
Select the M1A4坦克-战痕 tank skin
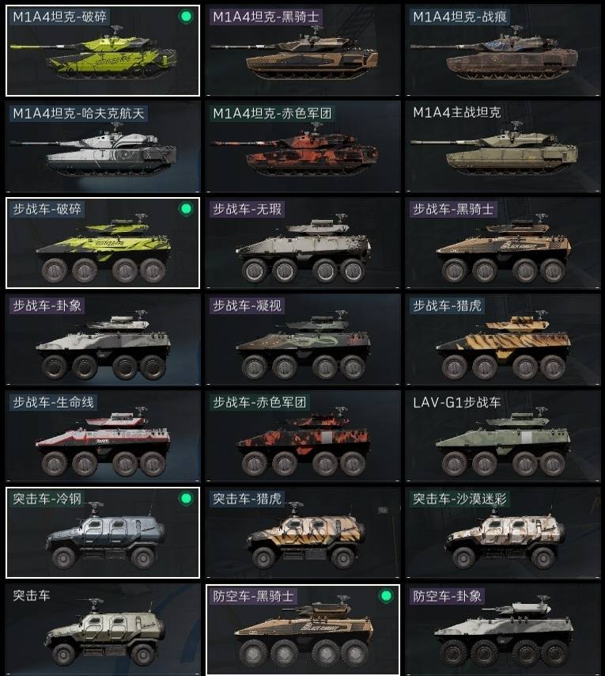tap(502, 51)
